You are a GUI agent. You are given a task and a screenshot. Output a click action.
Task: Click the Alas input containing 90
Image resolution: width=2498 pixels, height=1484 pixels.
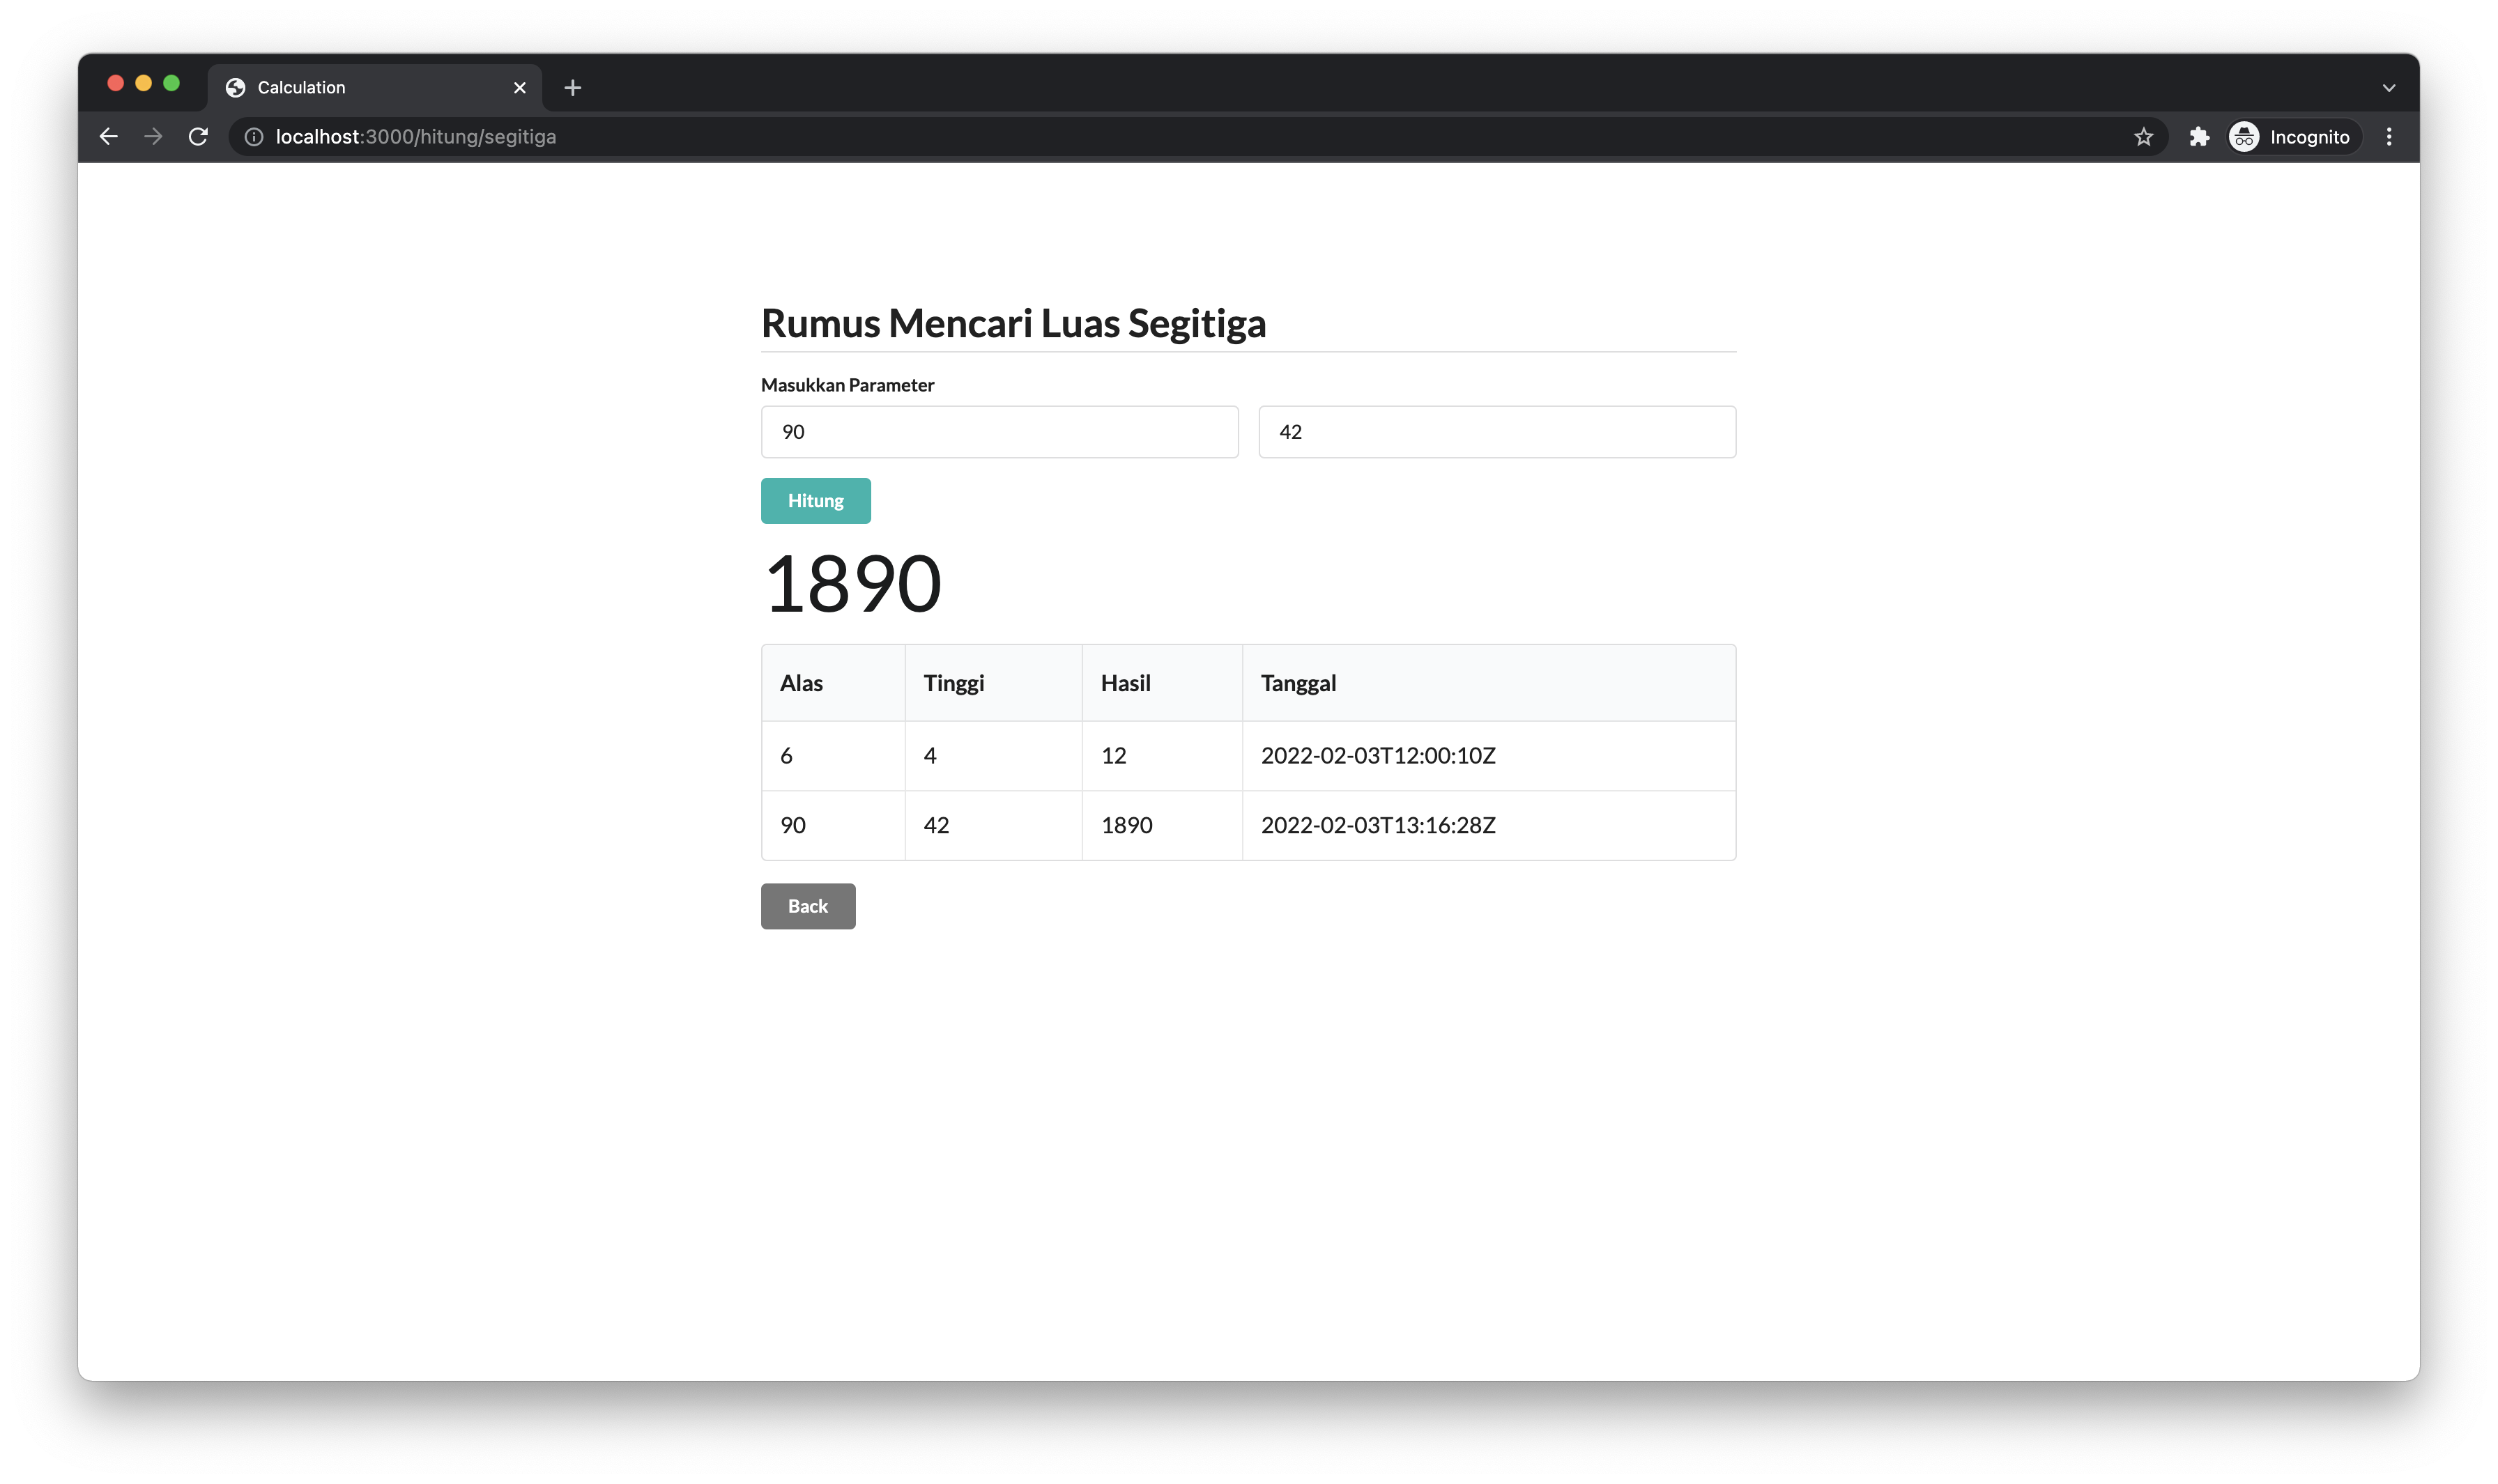click(x=998, y=432)
